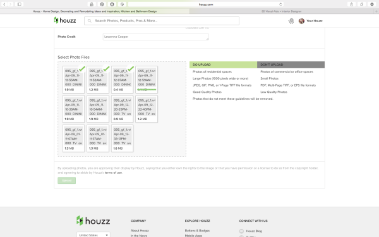379x237 pixels.
Task: Select the Houzz Home Design browser tab
Action: click(95, 11)
